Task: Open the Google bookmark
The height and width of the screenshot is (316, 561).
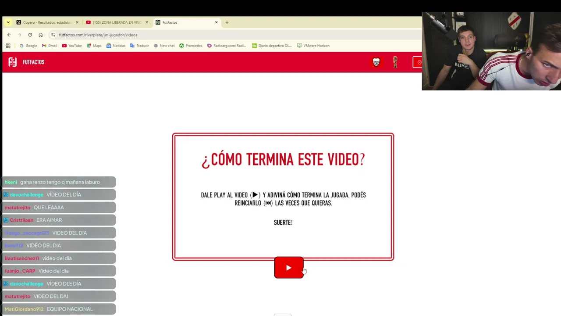Action: click(x=28, y=46)
